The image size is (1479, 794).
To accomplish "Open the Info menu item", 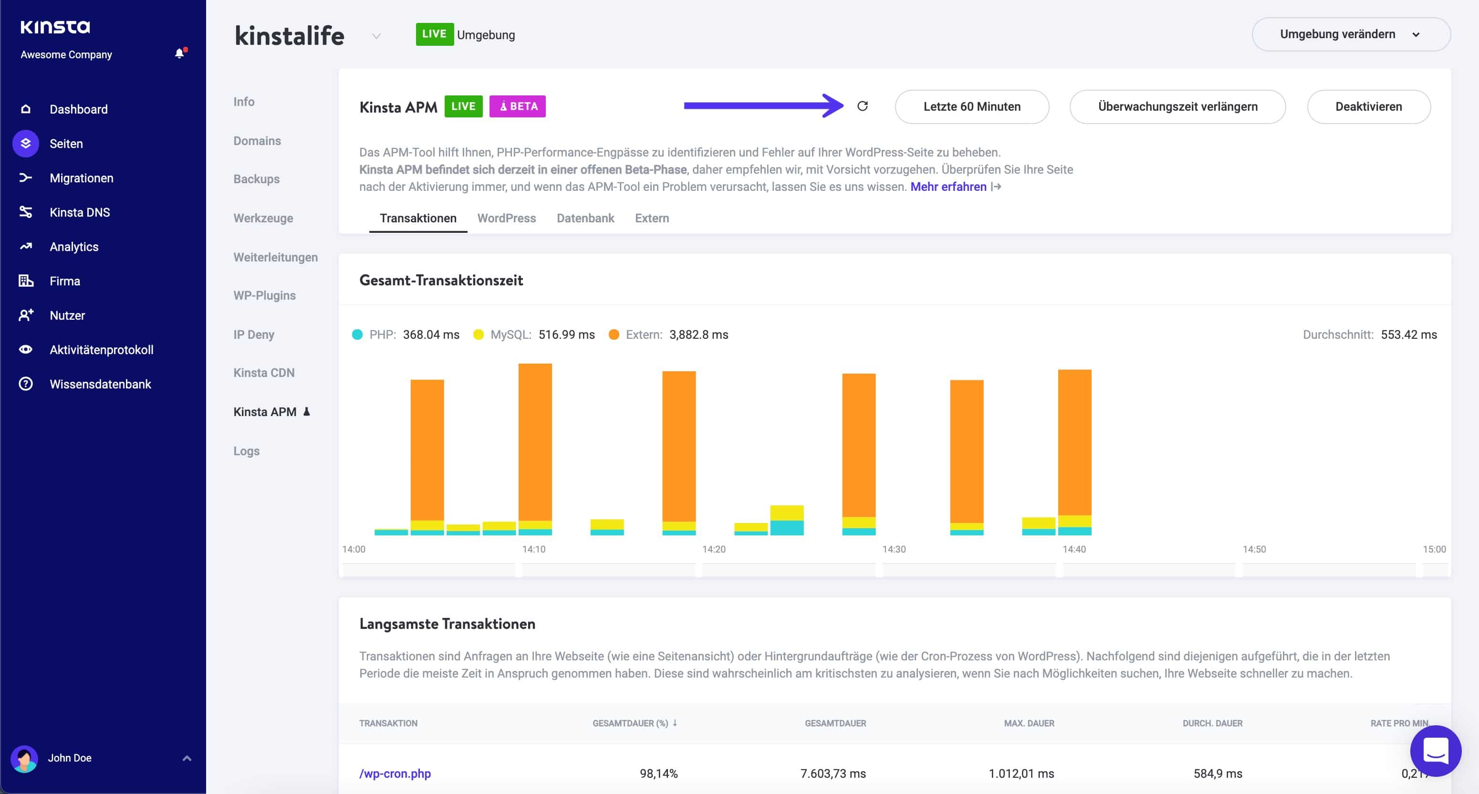I will click(243, 102).
